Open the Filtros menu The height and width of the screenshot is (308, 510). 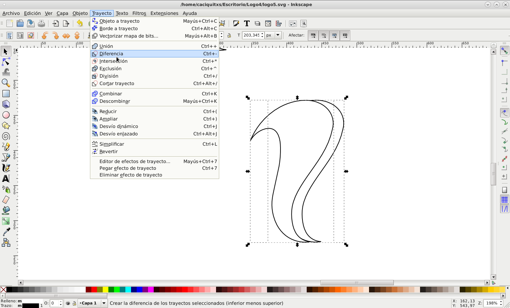(x=139, y=13)
